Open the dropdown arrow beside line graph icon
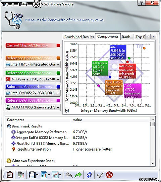Screen dimensions: 161x182 pos(60,175)
